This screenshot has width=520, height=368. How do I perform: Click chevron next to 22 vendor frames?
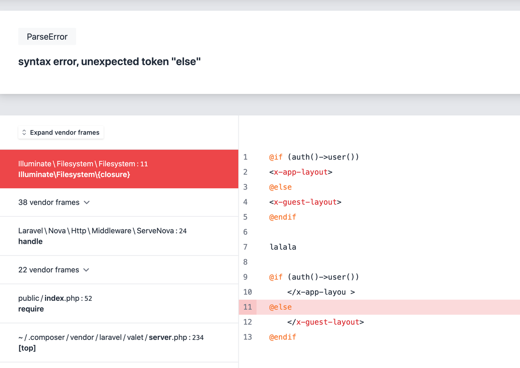pos(86,270)
